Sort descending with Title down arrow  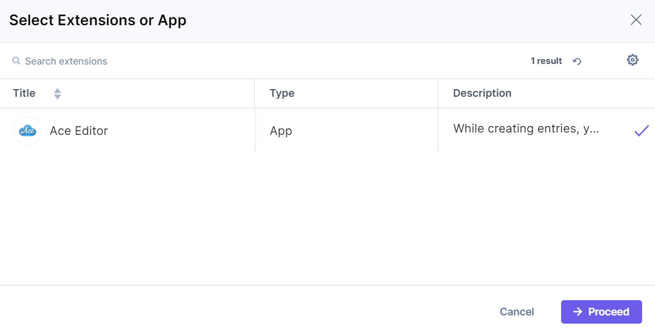pos(58,97)
